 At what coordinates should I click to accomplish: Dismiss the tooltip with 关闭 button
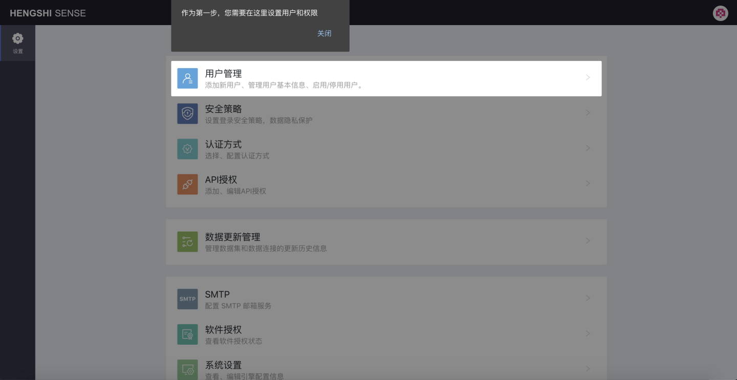(324, 33)
